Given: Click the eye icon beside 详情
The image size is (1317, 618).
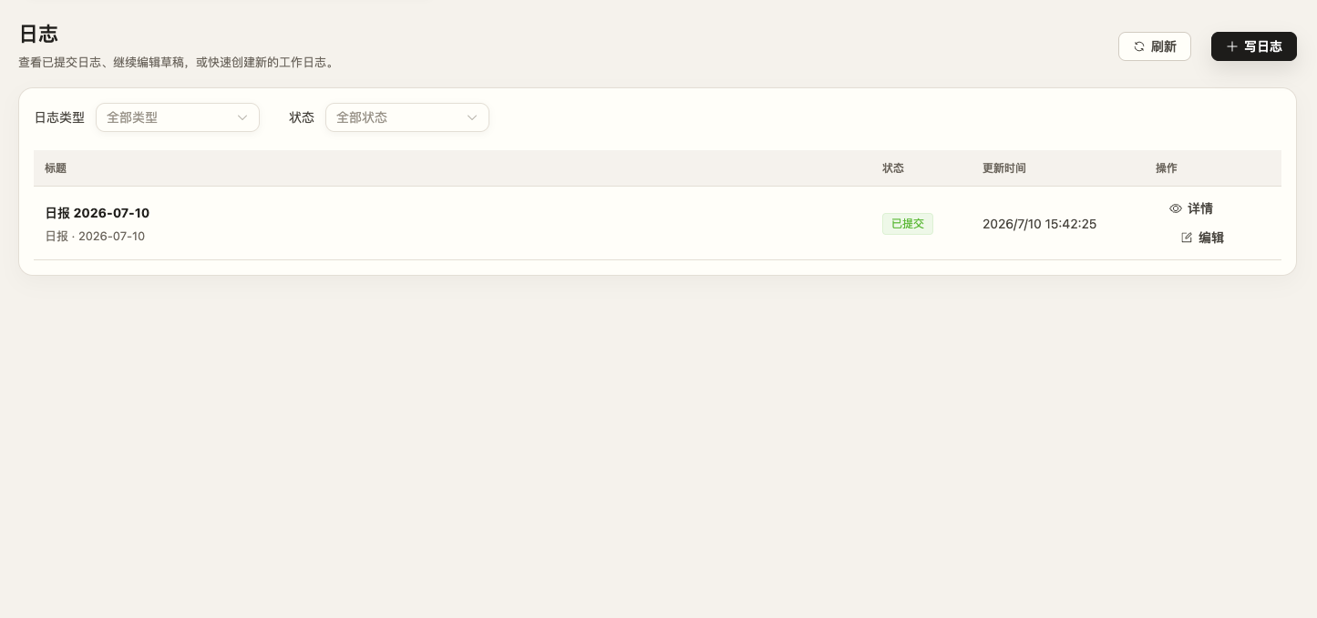Looking at the screenshot, I should click(x=1176, y=208).
